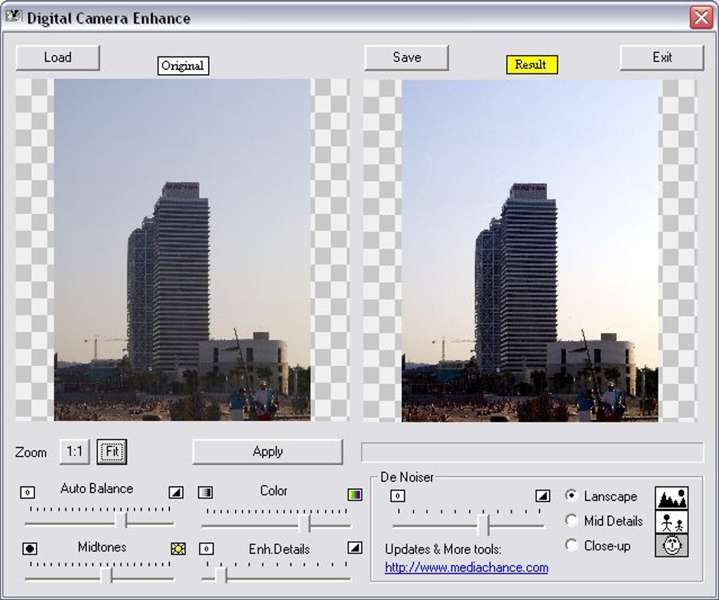Choose the Close-up radio option
The height and width of the screenshot is (600, 719).
tap(572, 546)
